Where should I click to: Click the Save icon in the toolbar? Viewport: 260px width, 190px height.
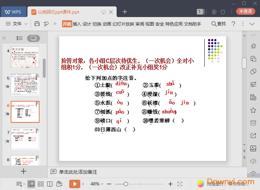pos(37,24)
